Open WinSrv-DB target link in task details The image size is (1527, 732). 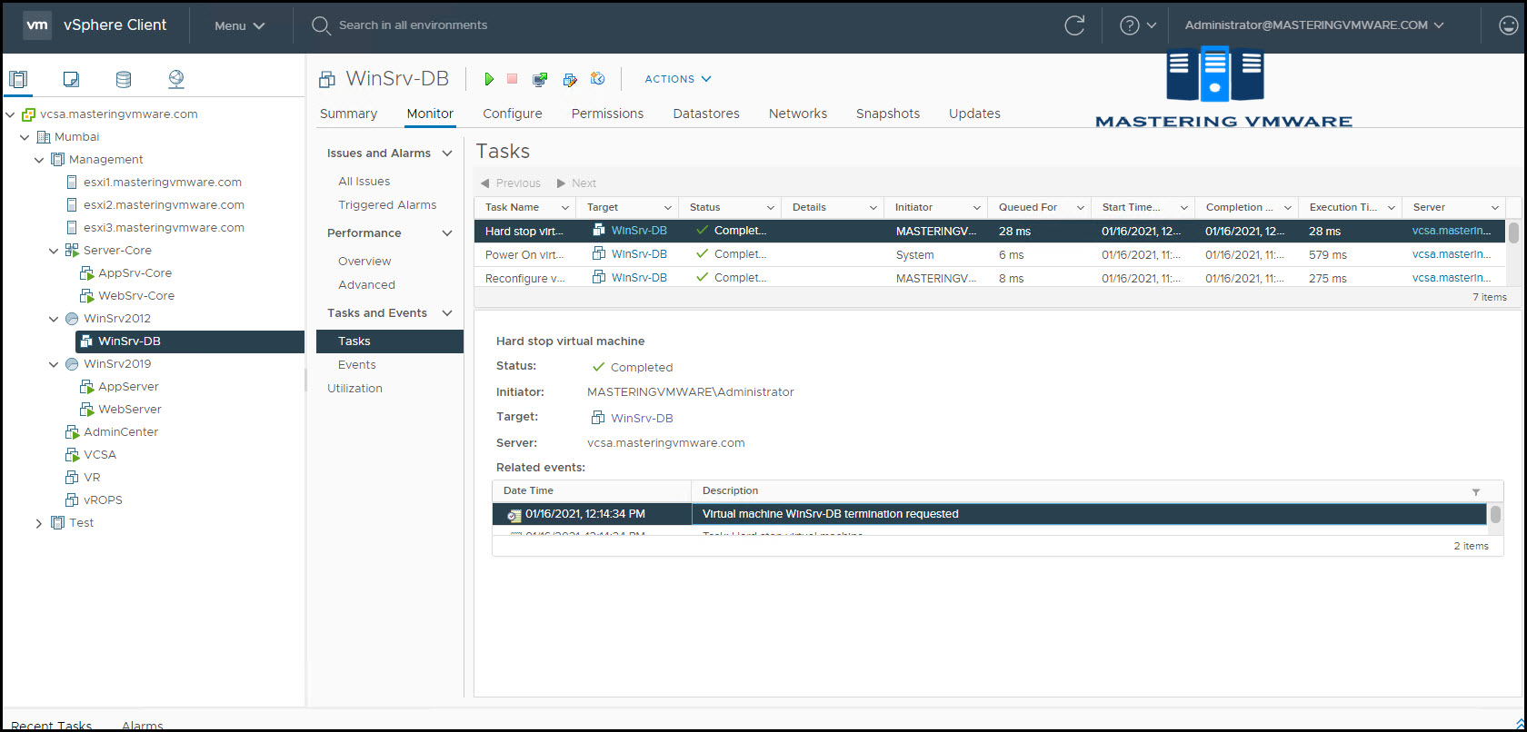click(x=642, y=419)
